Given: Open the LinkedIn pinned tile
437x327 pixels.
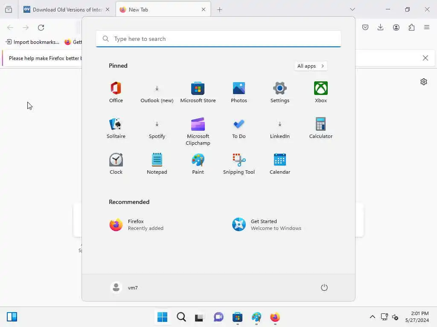Looking at the screenshot, I should pyautogui.click(x=280, y=128).
